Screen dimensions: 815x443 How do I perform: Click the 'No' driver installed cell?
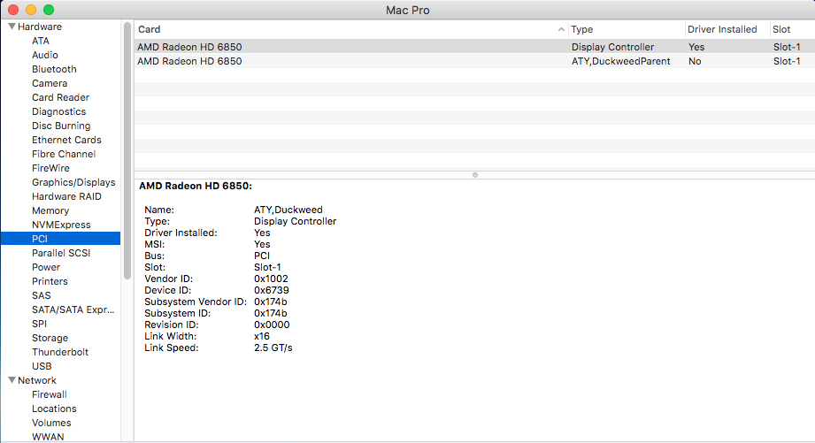[x=695, y=61]
